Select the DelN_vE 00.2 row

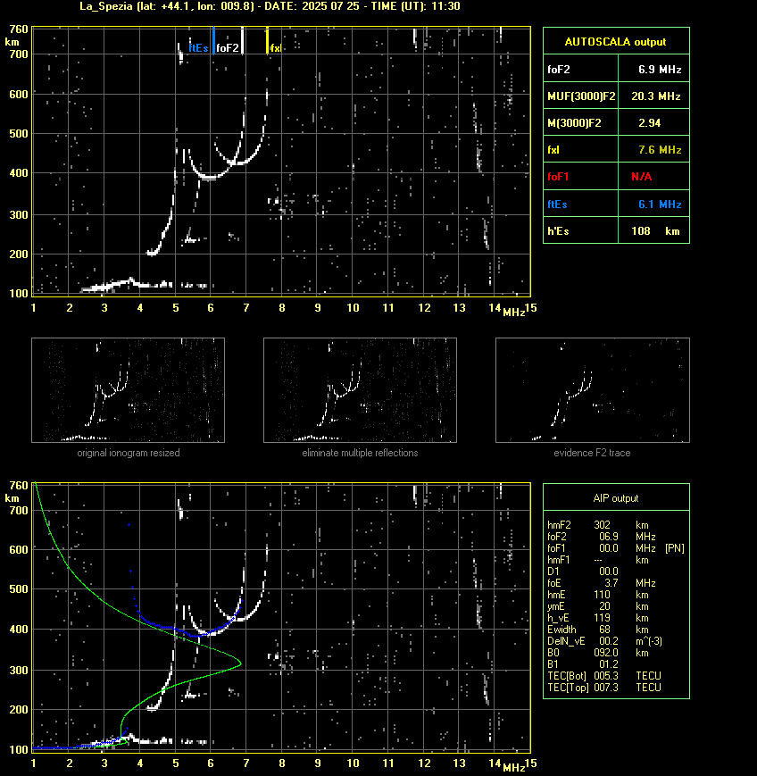click(x=604, y=641)
